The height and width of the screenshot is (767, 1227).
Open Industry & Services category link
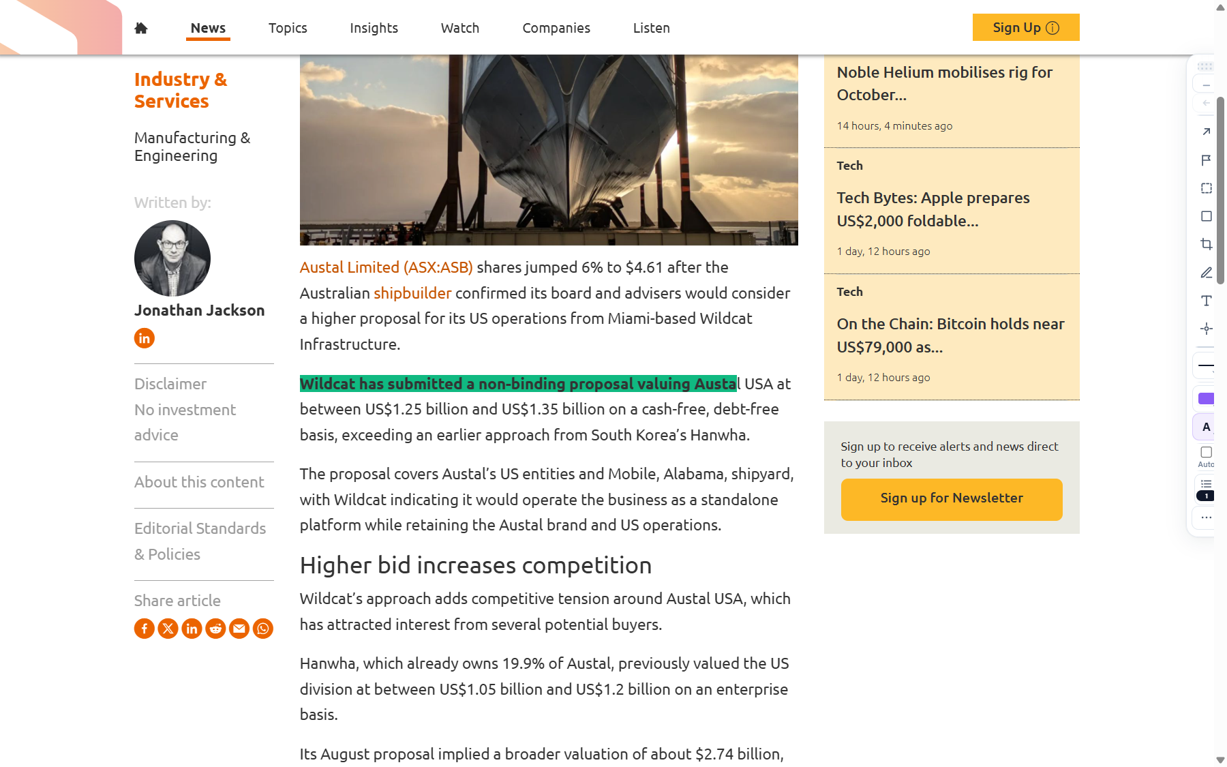181,90
